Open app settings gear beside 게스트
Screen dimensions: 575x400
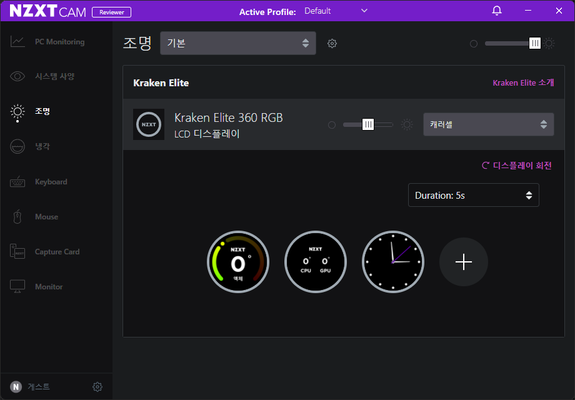tap(97, 386)
